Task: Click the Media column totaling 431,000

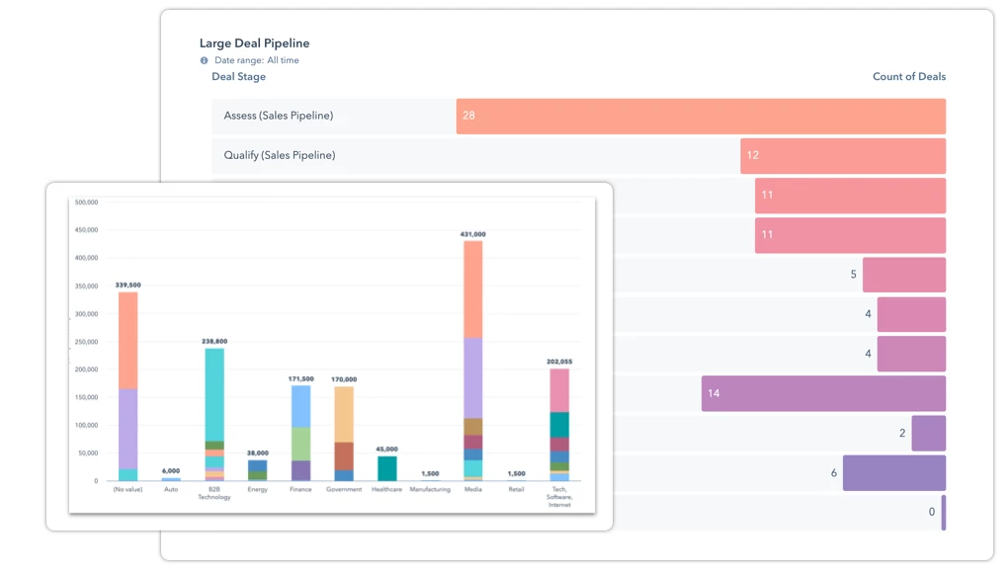Action: click(473, 361)
